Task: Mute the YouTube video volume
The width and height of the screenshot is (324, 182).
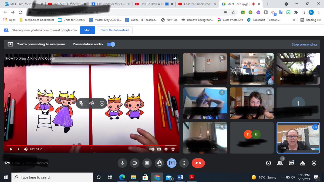Action: tap(26, 149)
